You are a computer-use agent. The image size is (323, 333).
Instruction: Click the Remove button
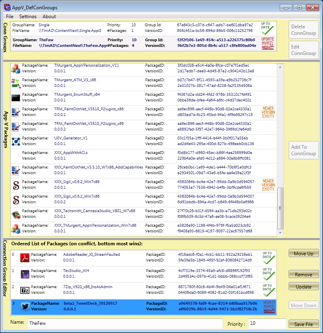304,274
